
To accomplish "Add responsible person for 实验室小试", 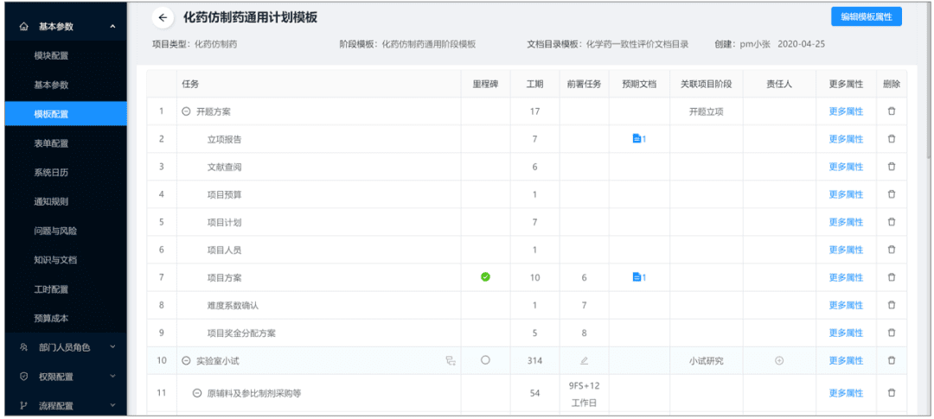I will coord(779,360).
